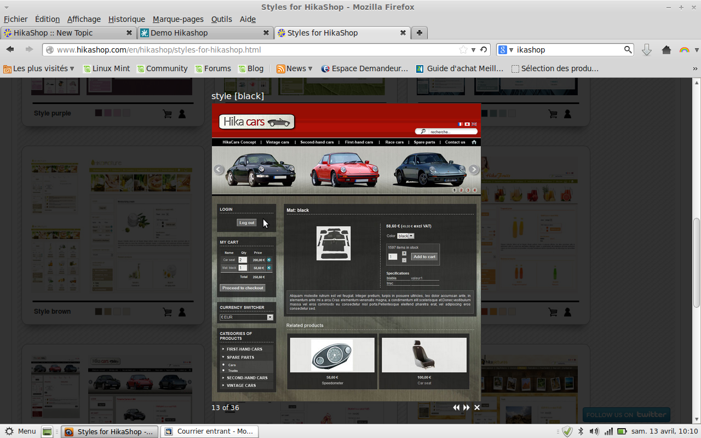Viewport: 701px width, 438px height.
Task: Click the Firefox forward arrow
Action: [29, 49]
